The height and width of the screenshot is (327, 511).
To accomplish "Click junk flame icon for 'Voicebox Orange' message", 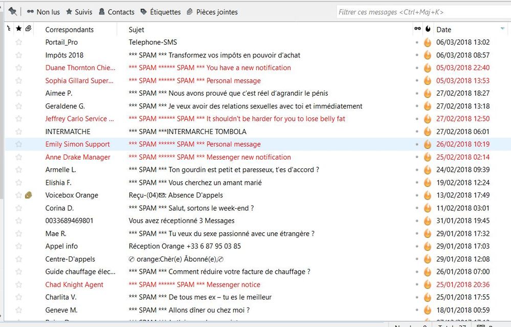I will click(x=428, y=195).
